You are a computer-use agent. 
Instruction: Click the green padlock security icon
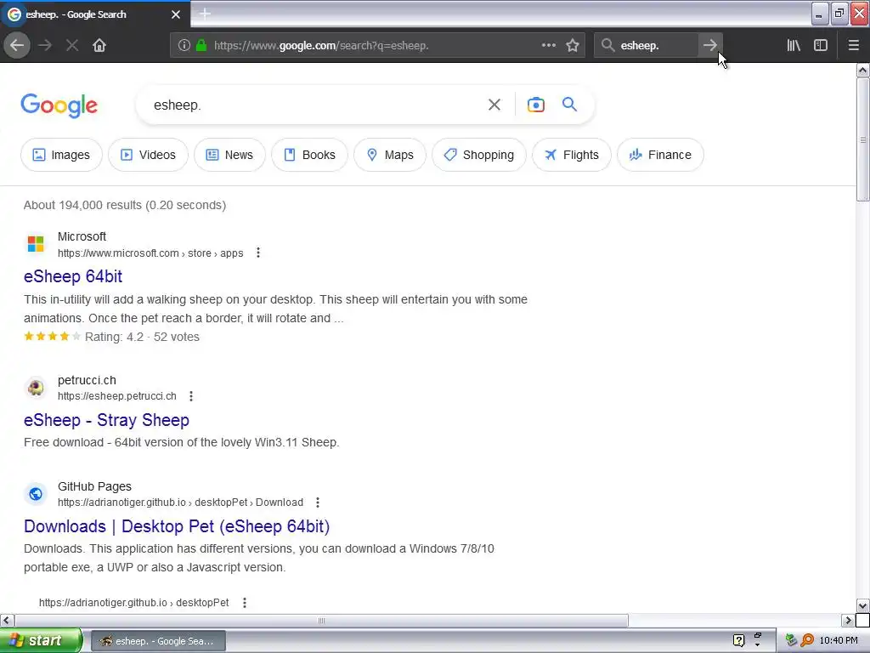tap(201, 46)
